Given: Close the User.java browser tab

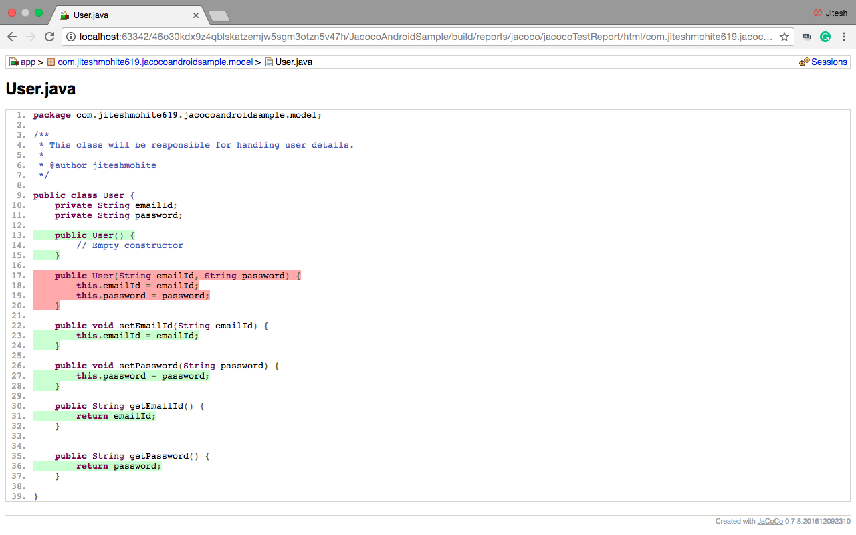Looking at the screenshot, I should [x=196, y=15].
